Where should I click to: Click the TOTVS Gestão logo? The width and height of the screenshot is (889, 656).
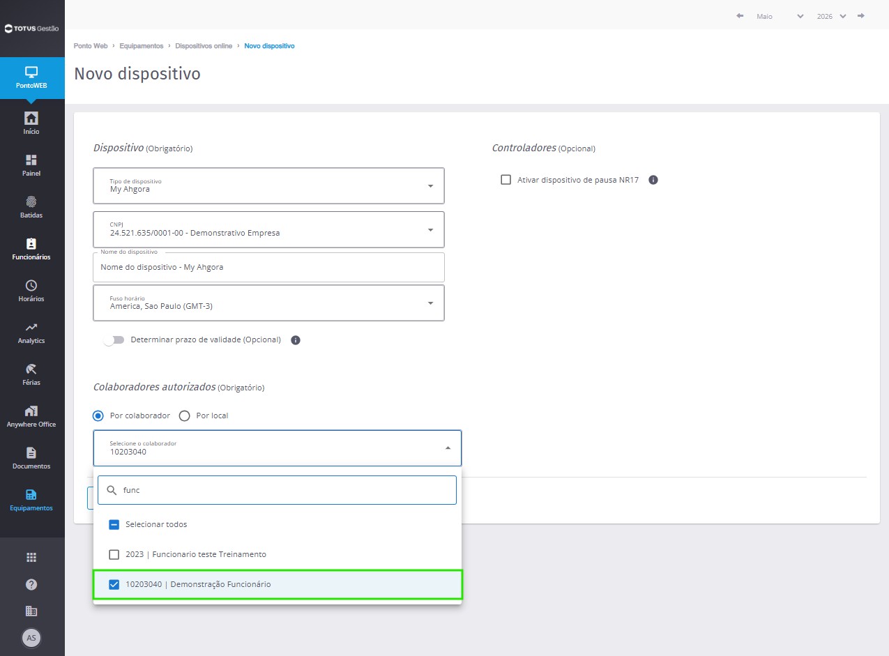pyautogui.click(x=32, y=29)
